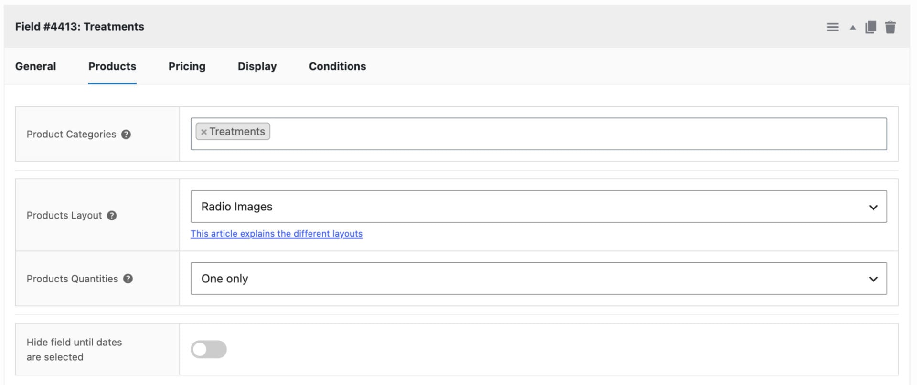The width and height of the screenshot is (917, 385).
Task: Switch to the General tab
Action: 35,66
